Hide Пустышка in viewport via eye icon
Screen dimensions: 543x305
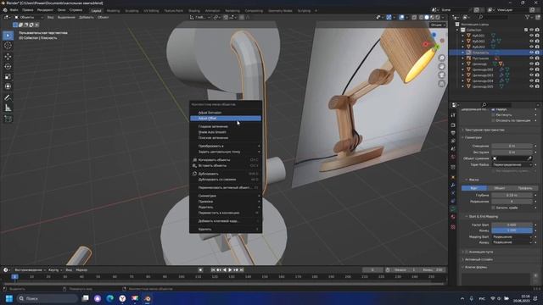pyautogui.click(x=532, y=58)
